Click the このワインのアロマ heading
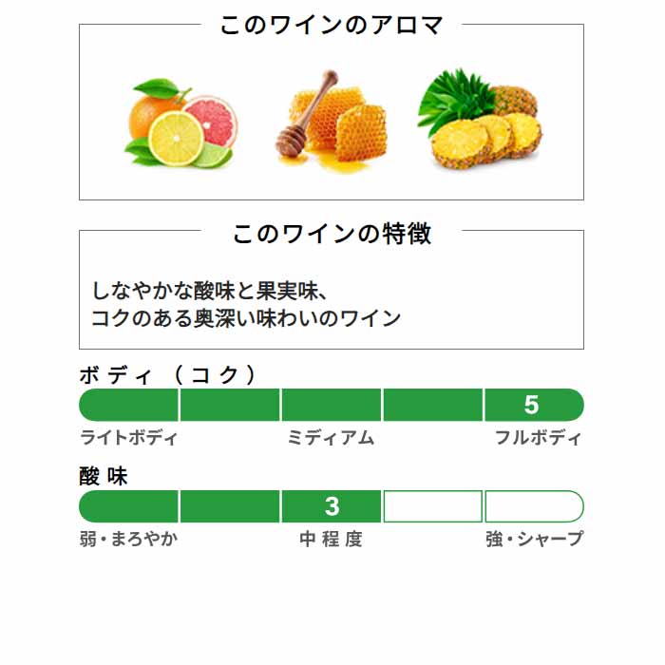The height and width of the screenshot is (665, 665). click(x=332, y=25)
